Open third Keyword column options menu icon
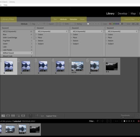The width and height of the screenshot is (140, 137). 105,28
